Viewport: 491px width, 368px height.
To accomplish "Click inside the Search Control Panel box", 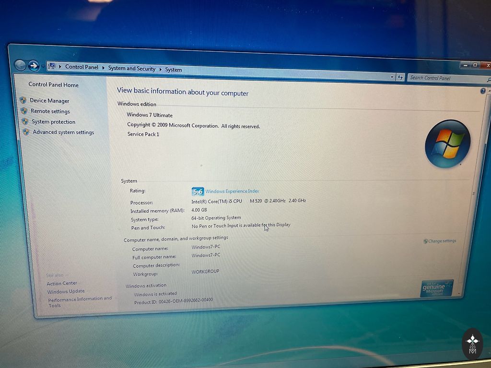I will (444, 78).
